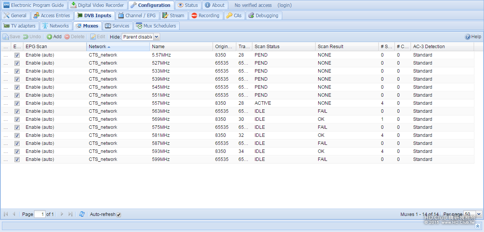Open the Status tab
The image size is (484, 232).
tap(188, 5)
